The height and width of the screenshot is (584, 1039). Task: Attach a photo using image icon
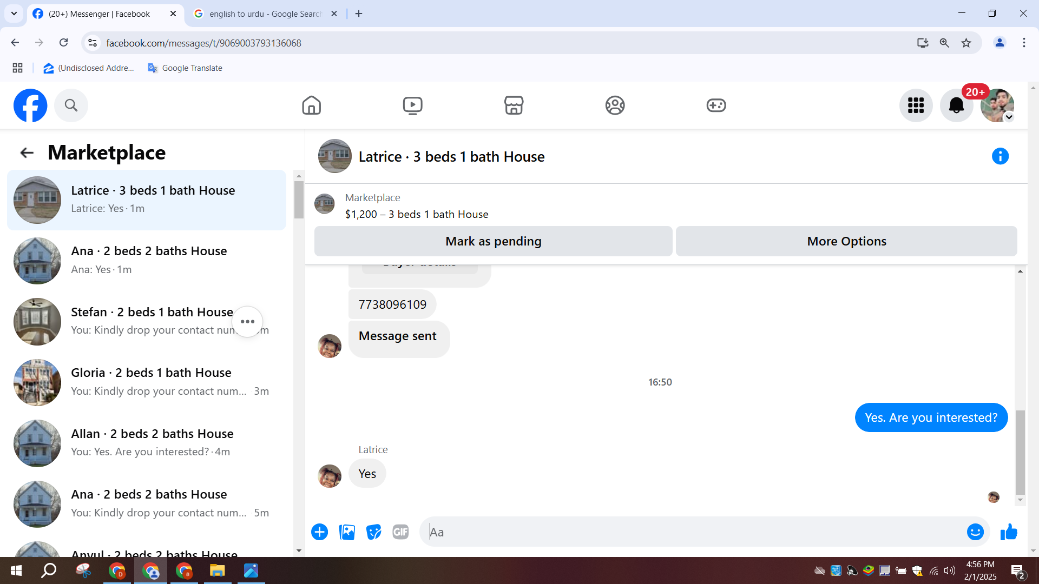(x=347, y=532)
